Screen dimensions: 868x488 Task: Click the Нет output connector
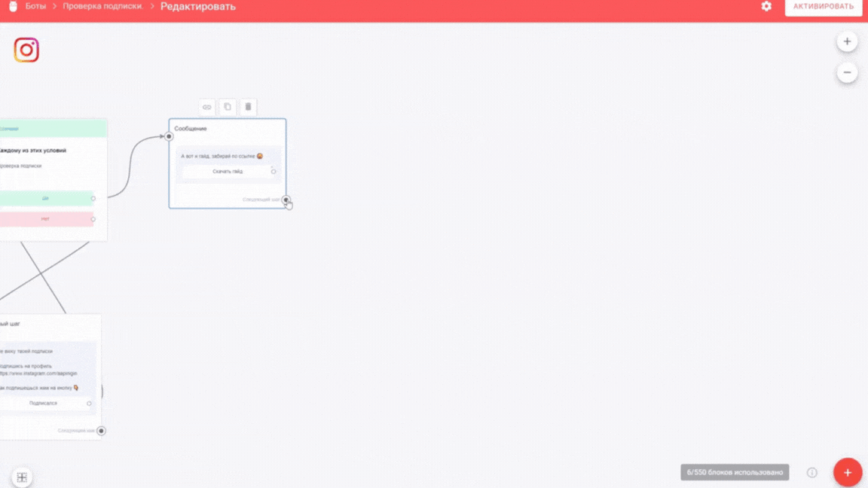click(93, 219)
